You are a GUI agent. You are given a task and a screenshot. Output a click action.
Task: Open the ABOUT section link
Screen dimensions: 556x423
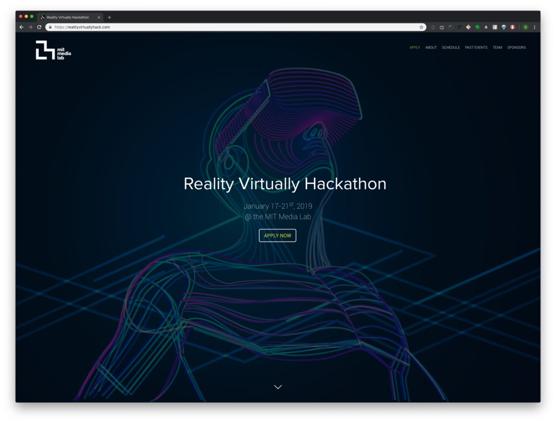(x=431, y=47)
